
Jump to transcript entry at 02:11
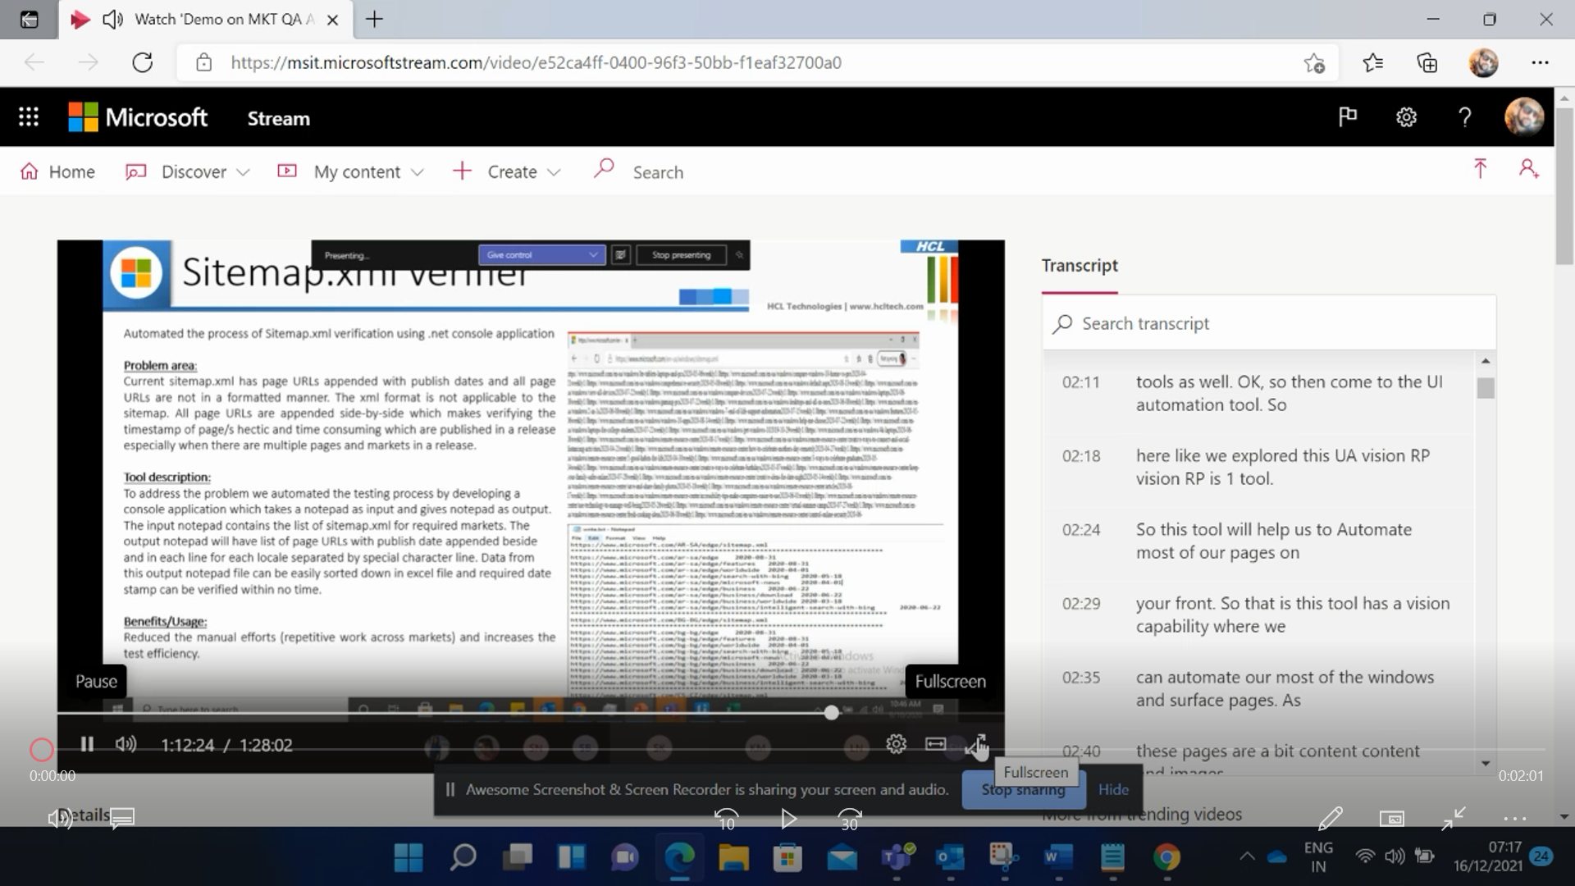[x=1259, y=393]
